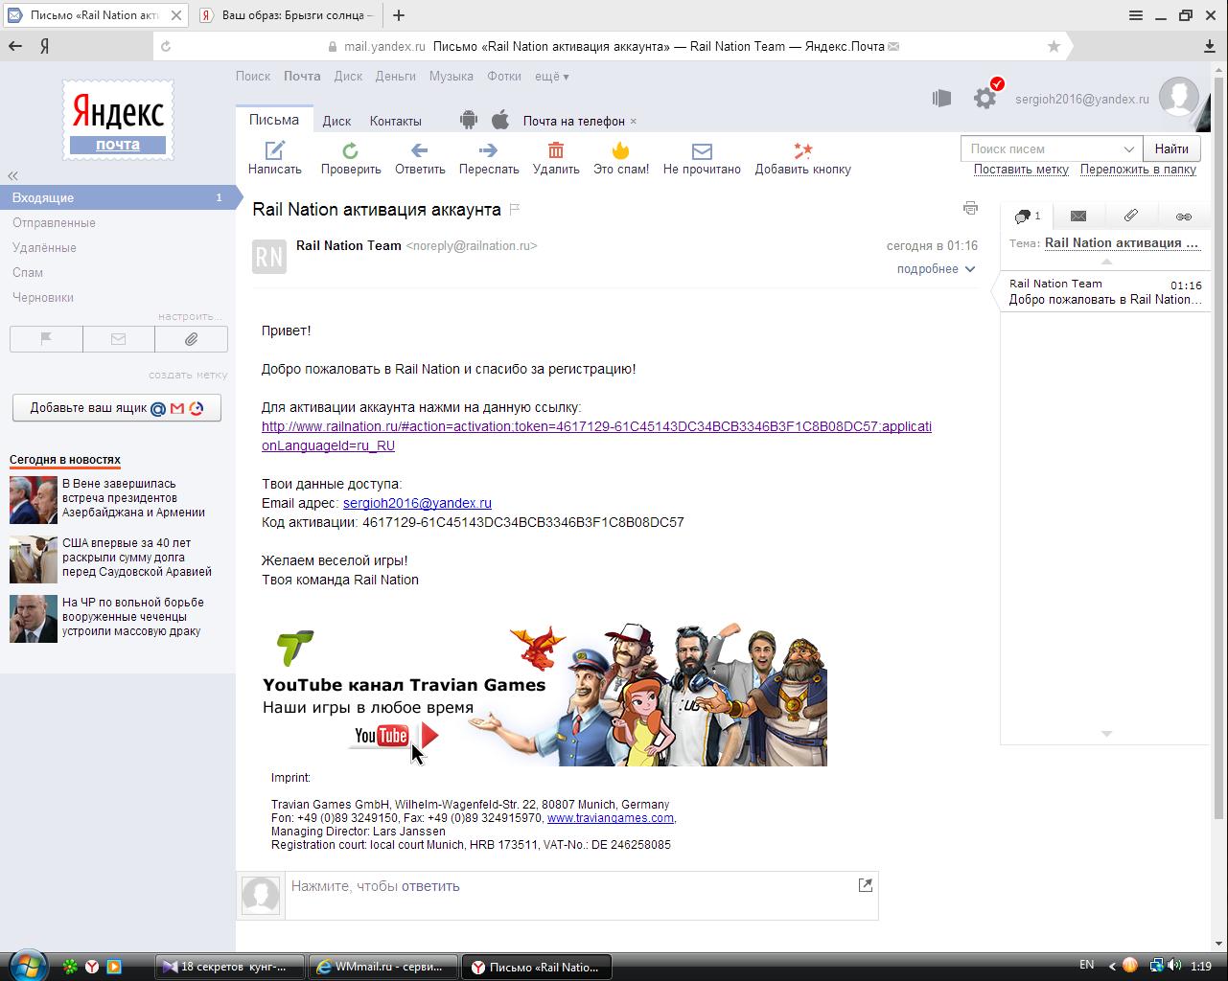The image size is (1228, 981).
Task: Open Rail Nation Team message in right panel
Action: 1105,291
